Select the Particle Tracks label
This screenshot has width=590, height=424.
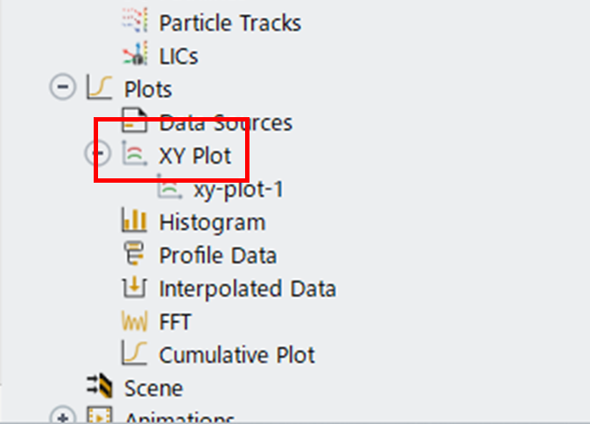pyautogui.click(x=230, y=23)
